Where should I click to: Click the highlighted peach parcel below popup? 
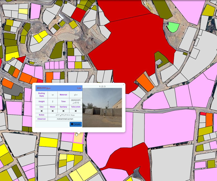click(x=79, y=138)
